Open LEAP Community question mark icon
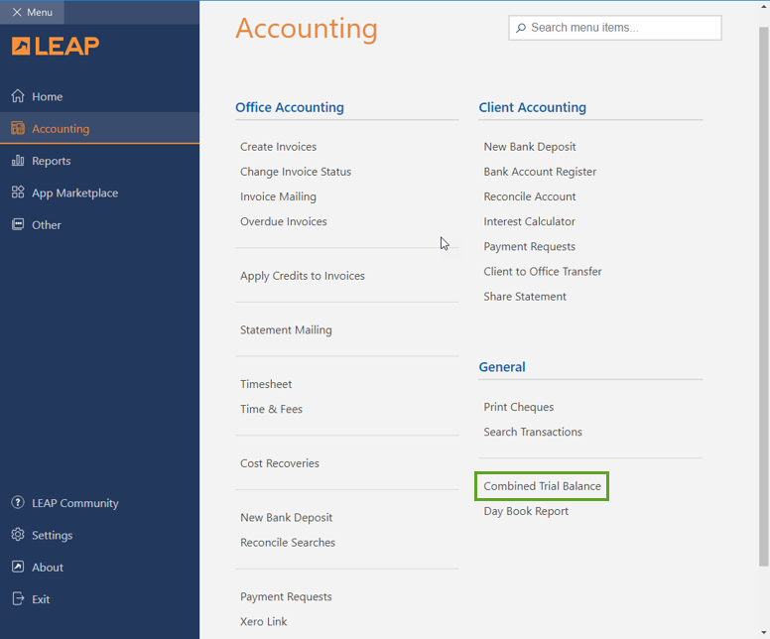The height and width of the screenshot is (639, 770). (18, 503)
